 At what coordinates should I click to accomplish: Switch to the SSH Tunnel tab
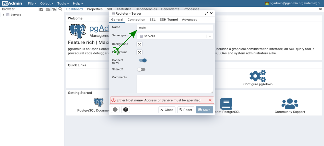pyautogui.click(x=168, y=20)
